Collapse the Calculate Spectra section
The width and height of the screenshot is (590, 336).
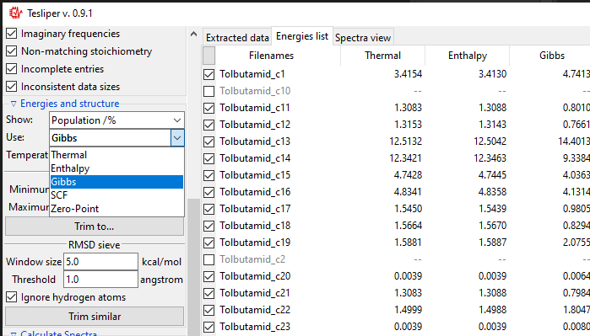[14, 333]
